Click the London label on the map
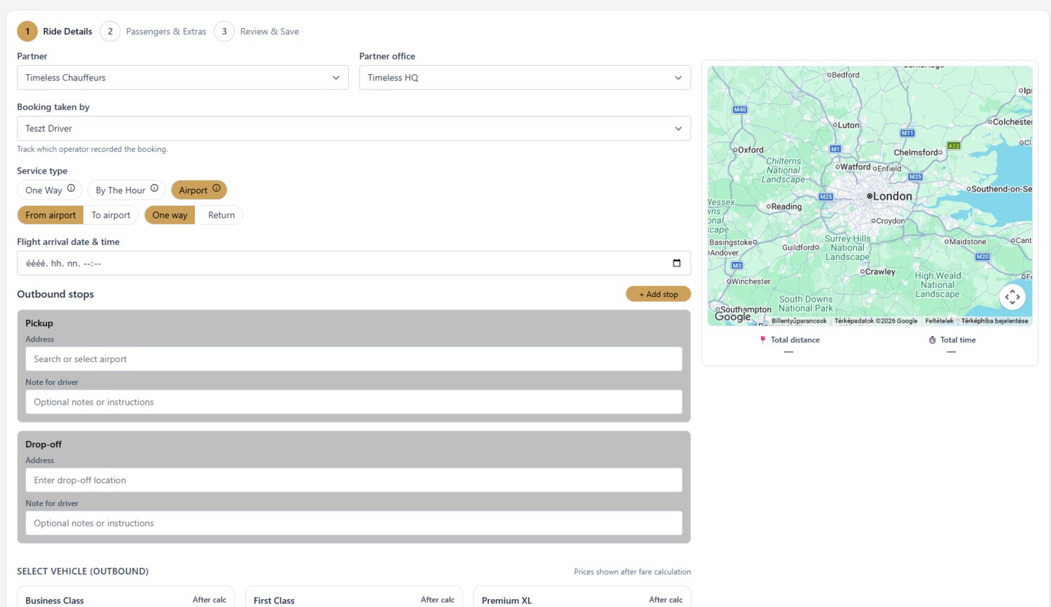Viewport: 1051px width, 607px height. [892, 197]
